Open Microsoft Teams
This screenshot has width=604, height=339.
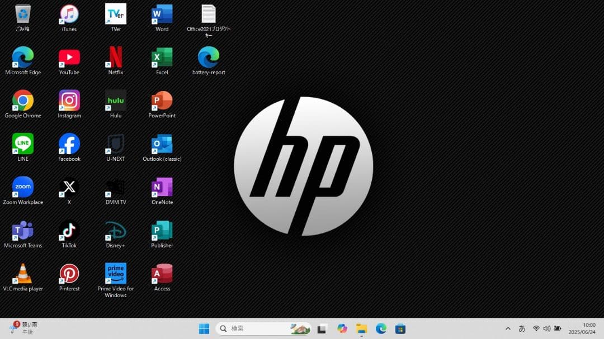pyautogui.click(x=23, y=230)
